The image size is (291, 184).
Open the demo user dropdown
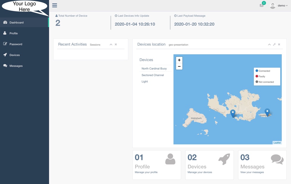pyautogui.click(x=282, y=6)
